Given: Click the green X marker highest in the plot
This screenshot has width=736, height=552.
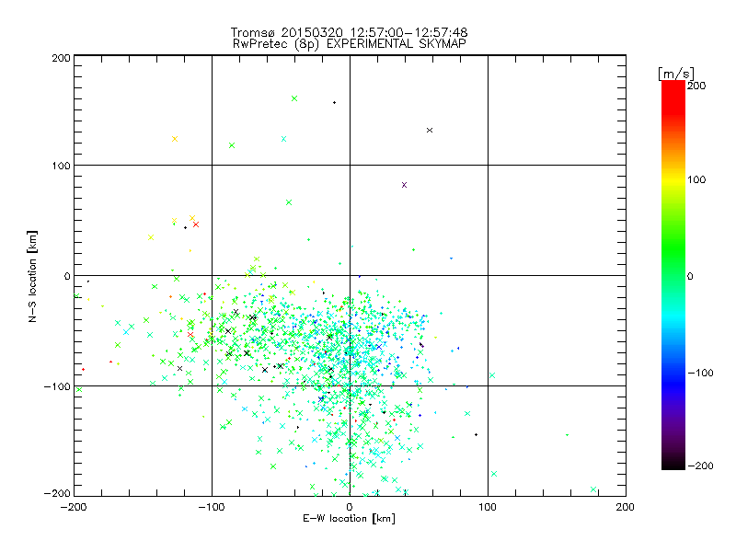Looking at the screenshot, I should 294,98.
